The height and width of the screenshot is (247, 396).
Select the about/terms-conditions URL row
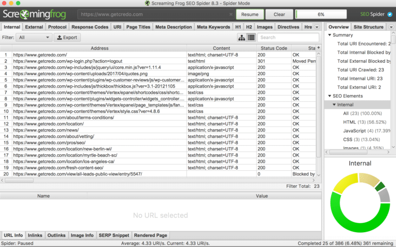(x=158, y=118)
